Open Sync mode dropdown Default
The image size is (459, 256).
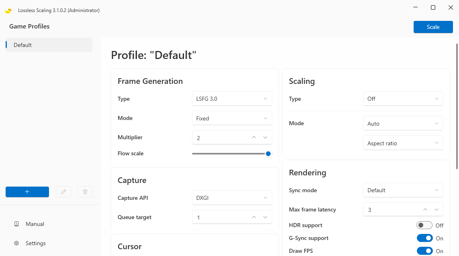(x=403, y=190)
